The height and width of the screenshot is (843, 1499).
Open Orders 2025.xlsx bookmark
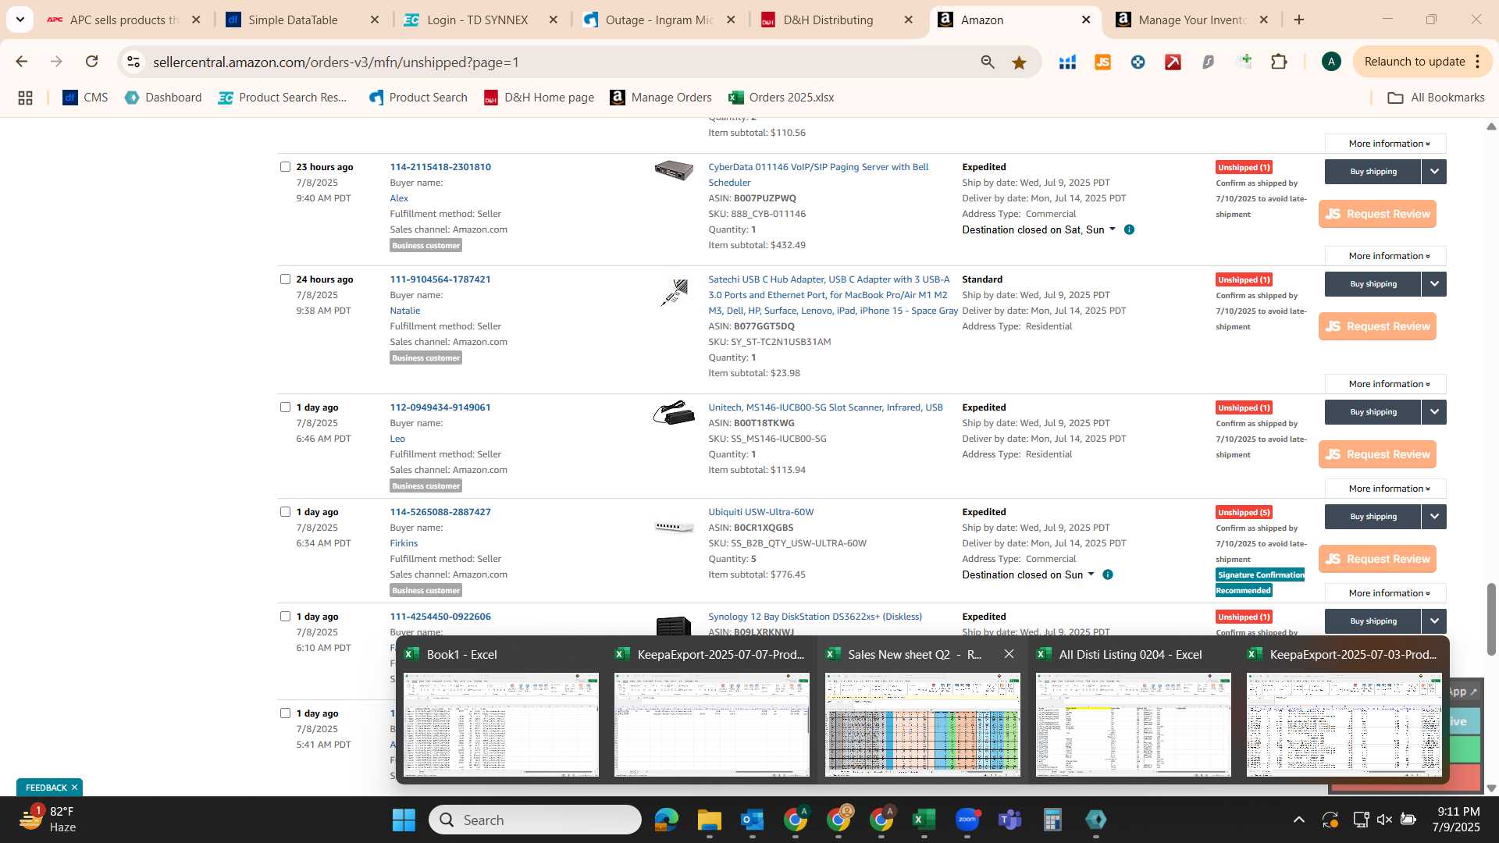(782, 98)
